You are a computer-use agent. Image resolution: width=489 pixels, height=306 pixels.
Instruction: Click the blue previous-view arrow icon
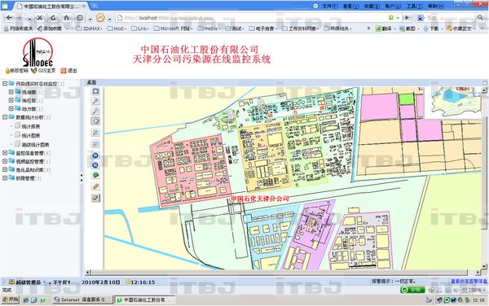(95, 155)
